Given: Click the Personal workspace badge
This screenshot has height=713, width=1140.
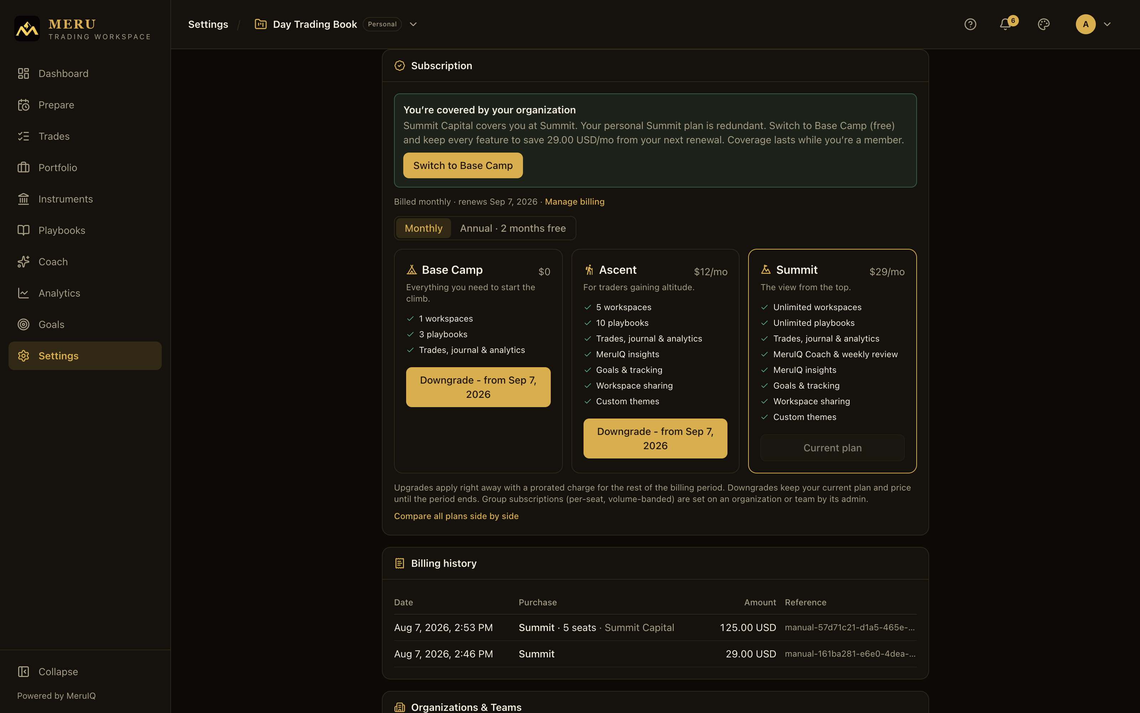Looking at the screenshot, I should pyautogui.click(x=382, y=24).
